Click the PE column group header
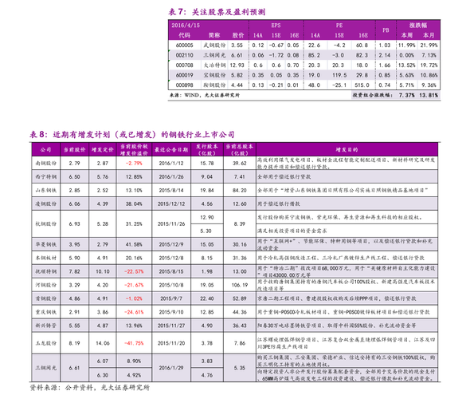The height and width of the screenshot is (399, 470). click(339, 26)
